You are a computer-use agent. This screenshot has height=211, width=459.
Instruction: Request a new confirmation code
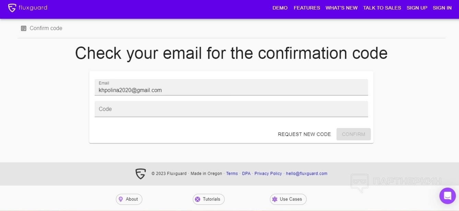pyautogui.click(x=304, y=134)
